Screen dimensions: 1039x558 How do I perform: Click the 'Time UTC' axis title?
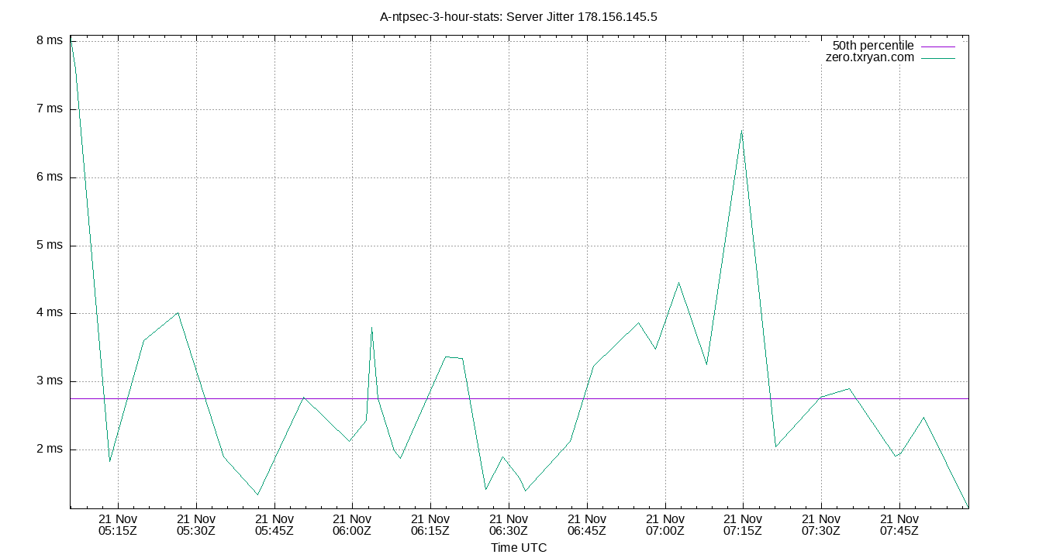[x=519, y=548]
